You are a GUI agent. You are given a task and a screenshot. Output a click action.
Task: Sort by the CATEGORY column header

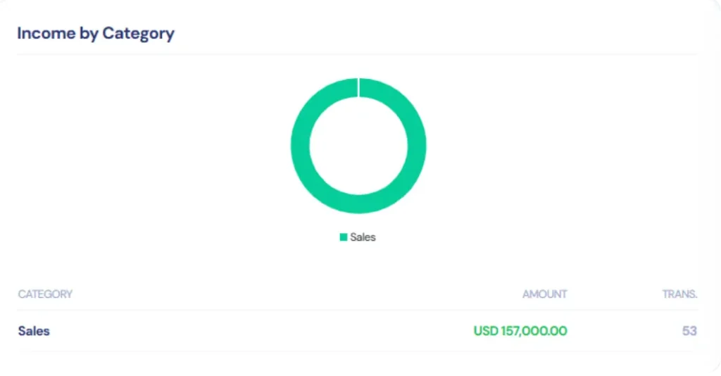pos(45,294)
